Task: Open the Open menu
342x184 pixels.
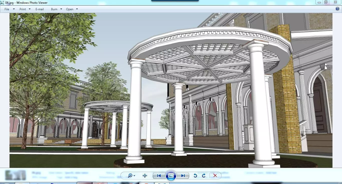Action: coord(70,9)
